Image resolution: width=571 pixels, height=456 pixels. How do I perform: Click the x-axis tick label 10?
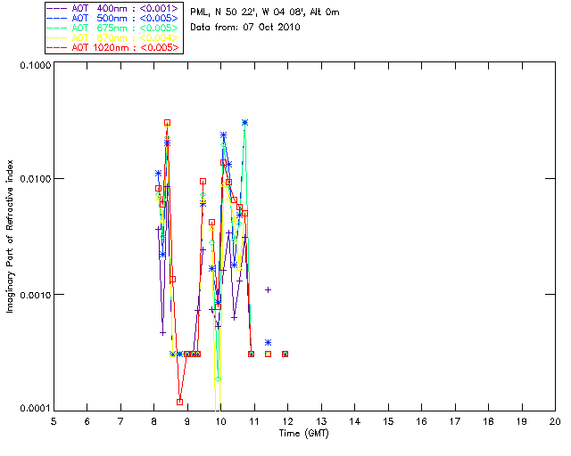(x=220, y=420)
